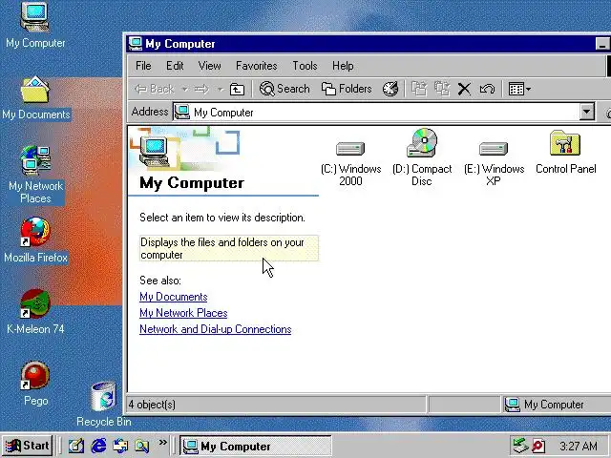Click the red tray icon beside clock
611x458 pixels.
pos(538,446)
